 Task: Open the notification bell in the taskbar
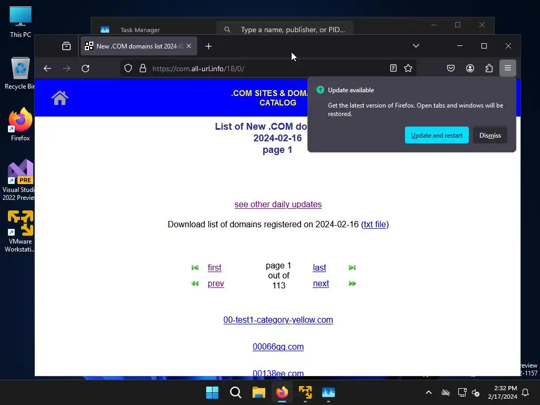pyautogui.click(x=526, y=392)
